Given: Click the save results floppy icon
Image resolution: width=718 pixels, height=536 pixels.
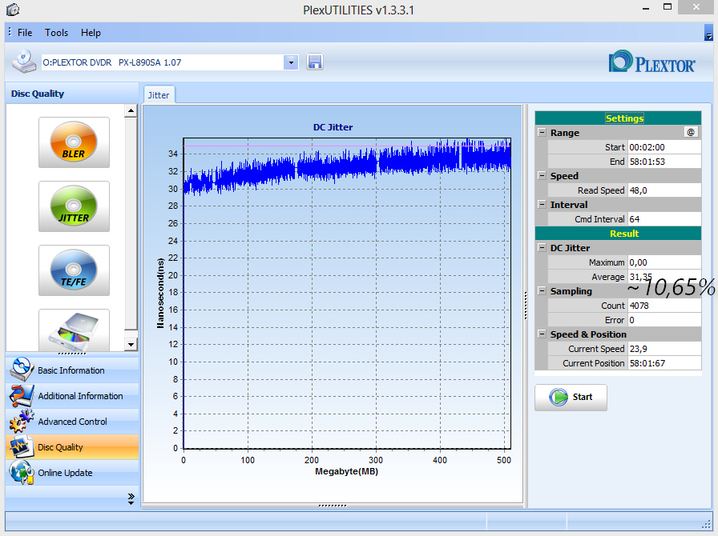Looking at the screenshot, I should (315, 62).
